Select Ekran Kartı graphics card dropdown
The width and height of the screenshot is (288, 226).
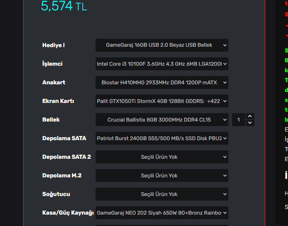[159, 101]
